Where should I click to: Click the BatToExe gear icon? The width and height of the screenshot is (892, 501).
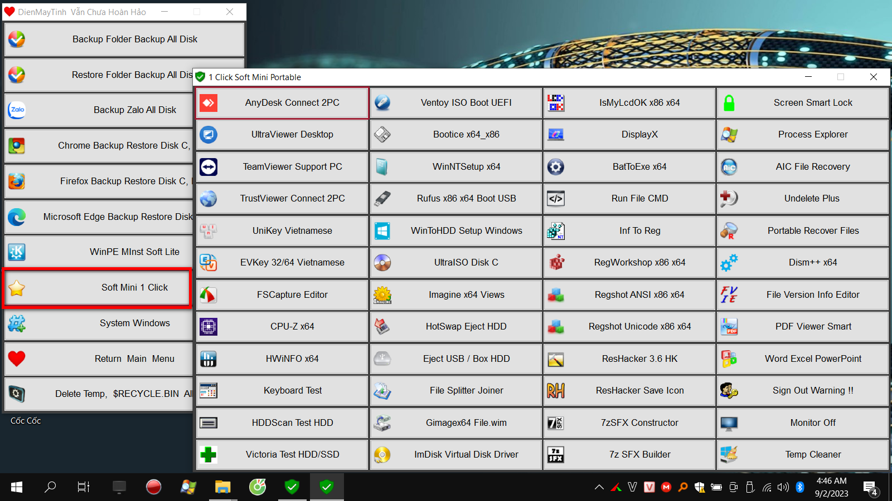[556, 167]
